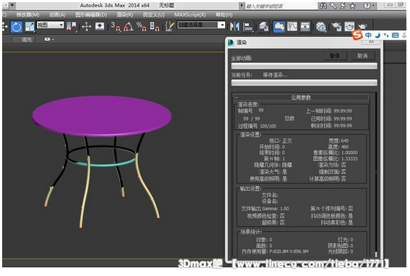Open the Material Editor

320,27
